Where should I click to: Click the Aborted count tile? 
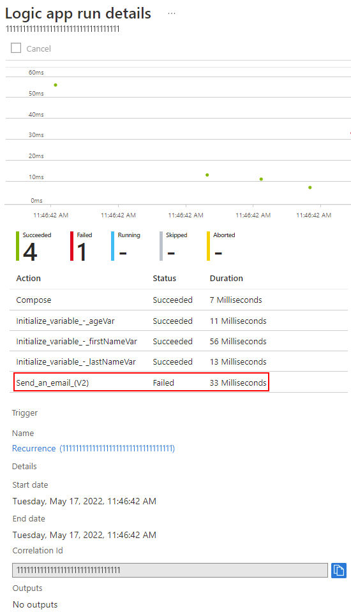[221, 246]
